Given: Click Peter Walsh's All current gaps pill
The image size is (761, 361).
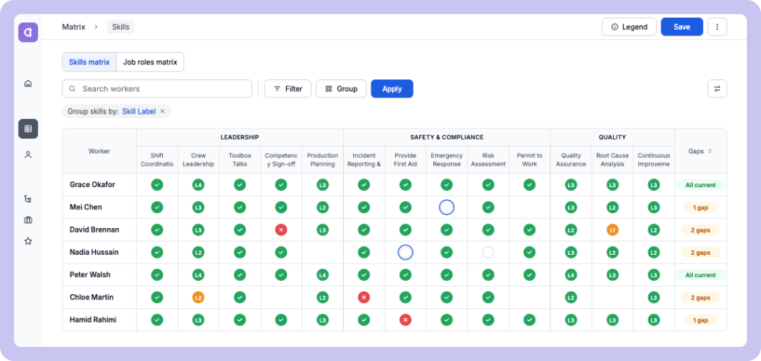Looking at the screenshot, I should 700,275.
